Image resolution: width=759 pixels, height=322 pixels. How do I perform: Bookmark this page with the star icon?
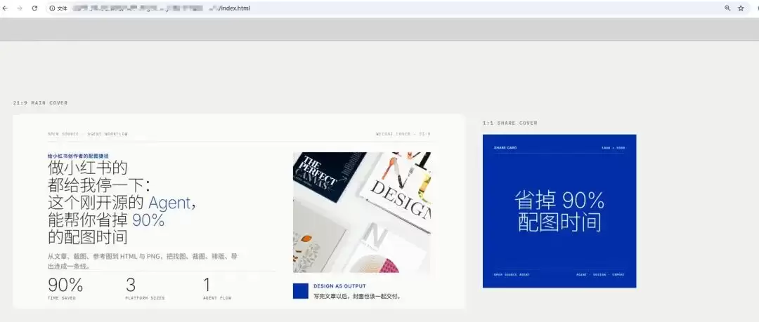coord(741,8)
